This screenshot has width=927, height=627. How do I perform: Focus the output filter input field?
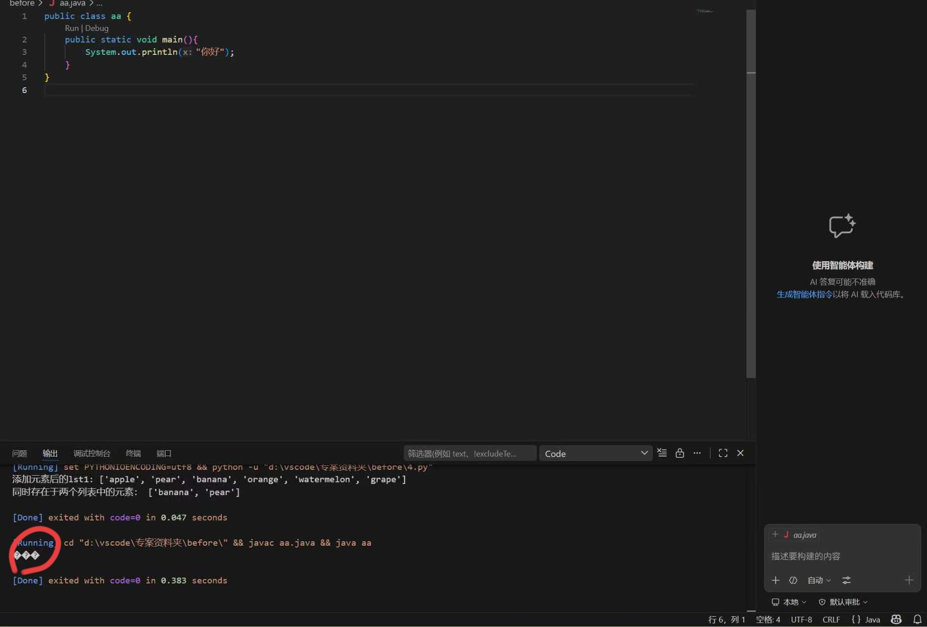470,454
